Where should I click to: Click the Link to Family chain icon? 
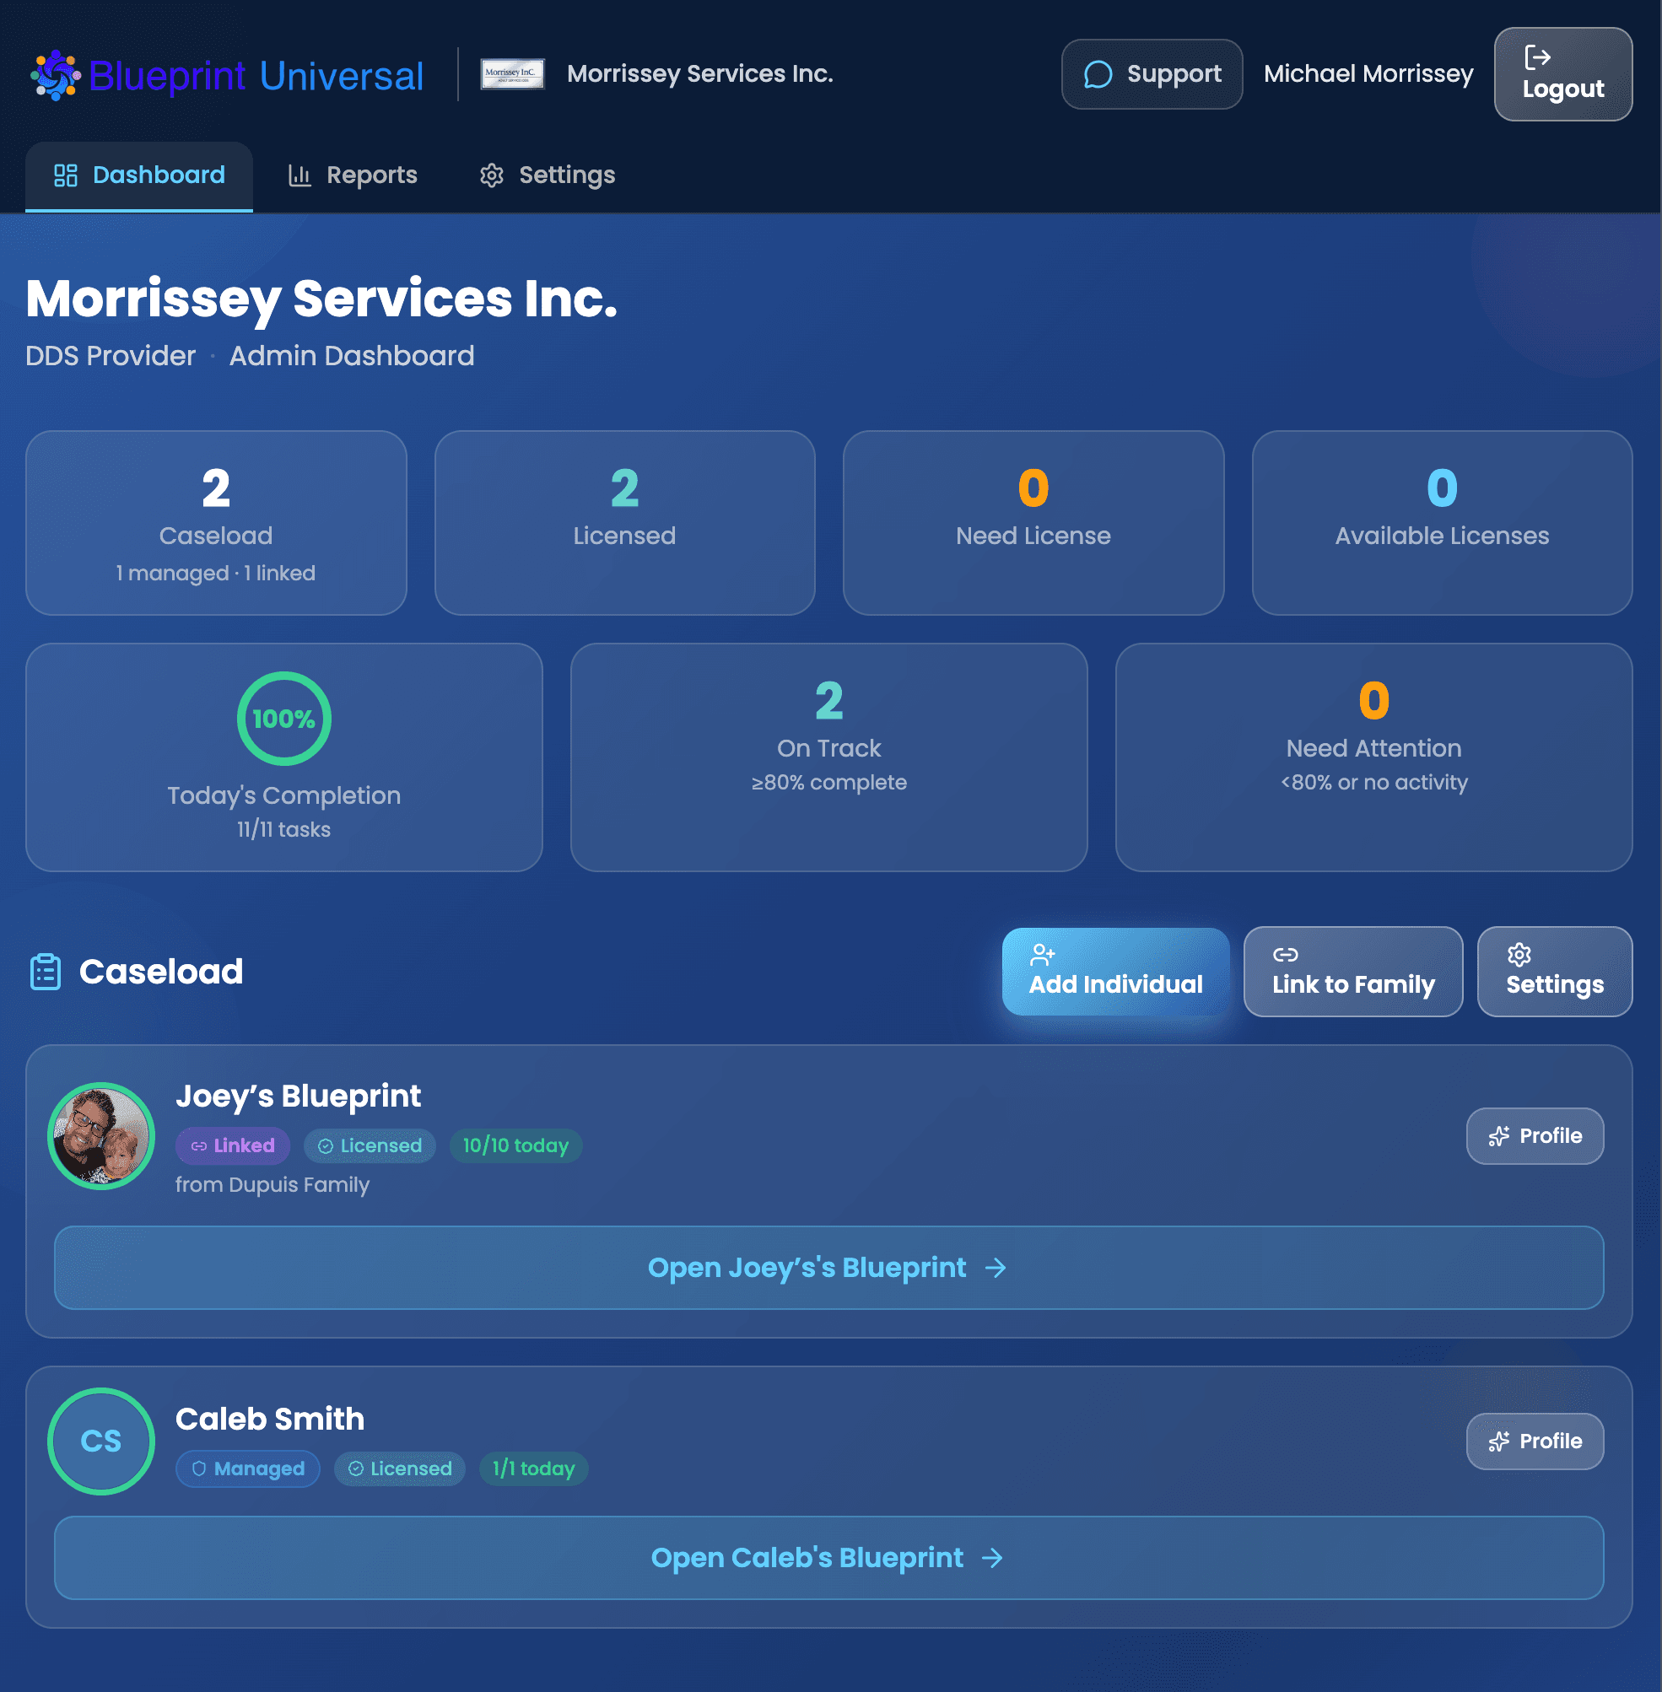[1288, 955]
